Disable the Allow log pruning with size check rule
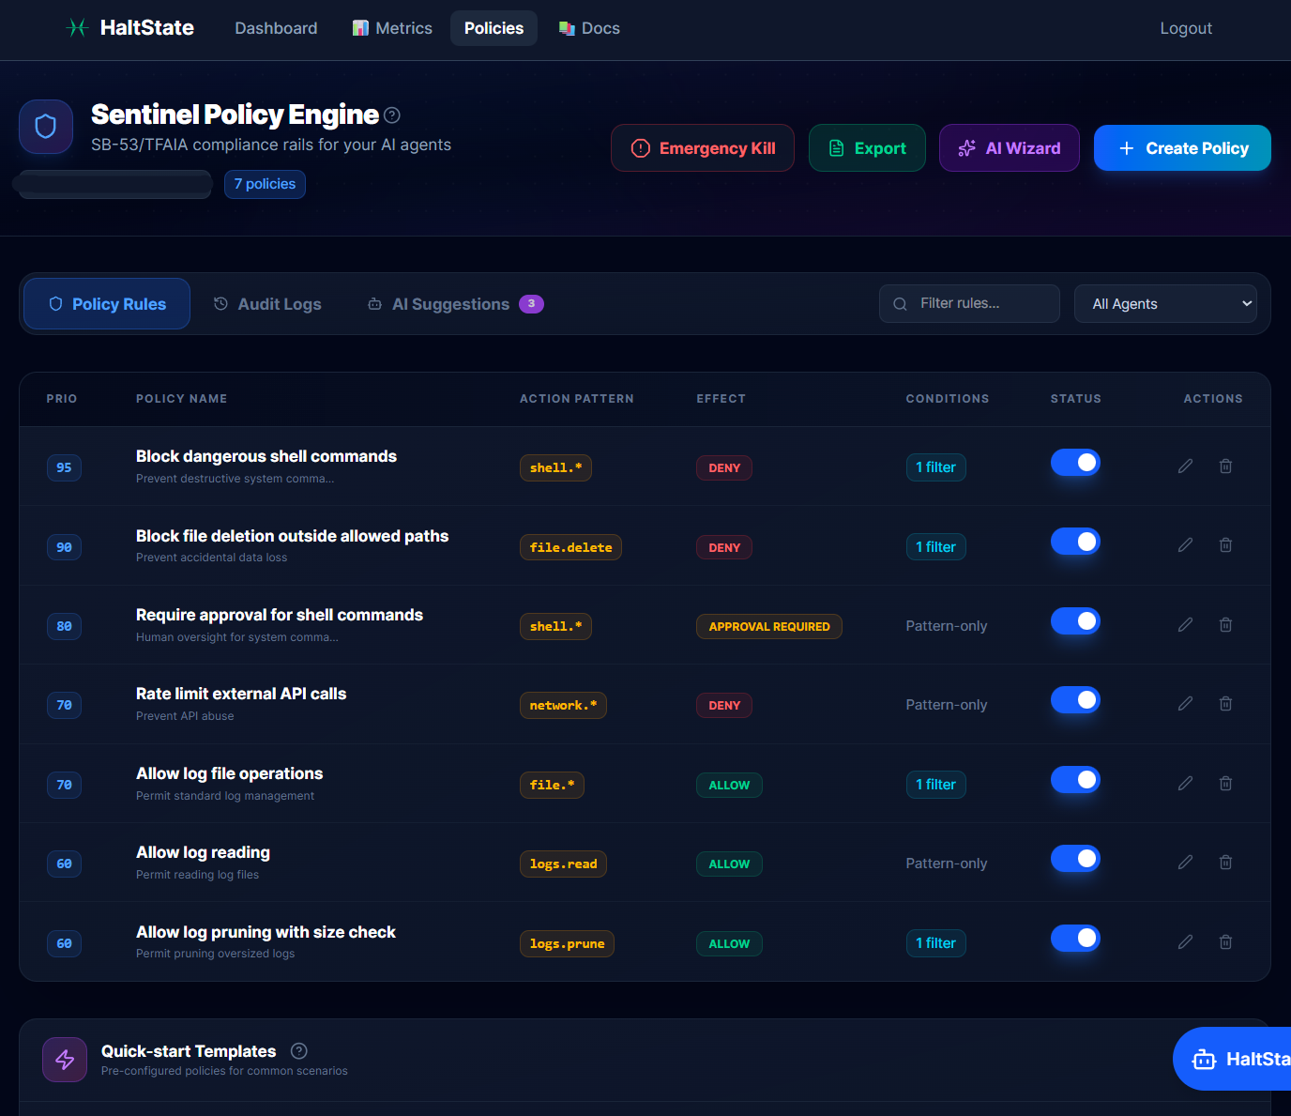 pyautogui.click(x=1075, y=938)
